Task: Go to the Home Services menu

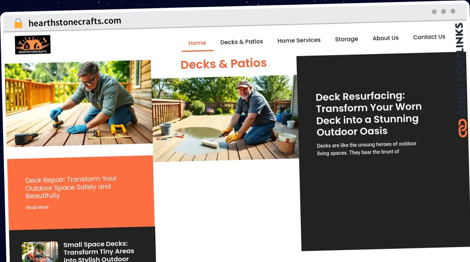Action: pos(299,40)
